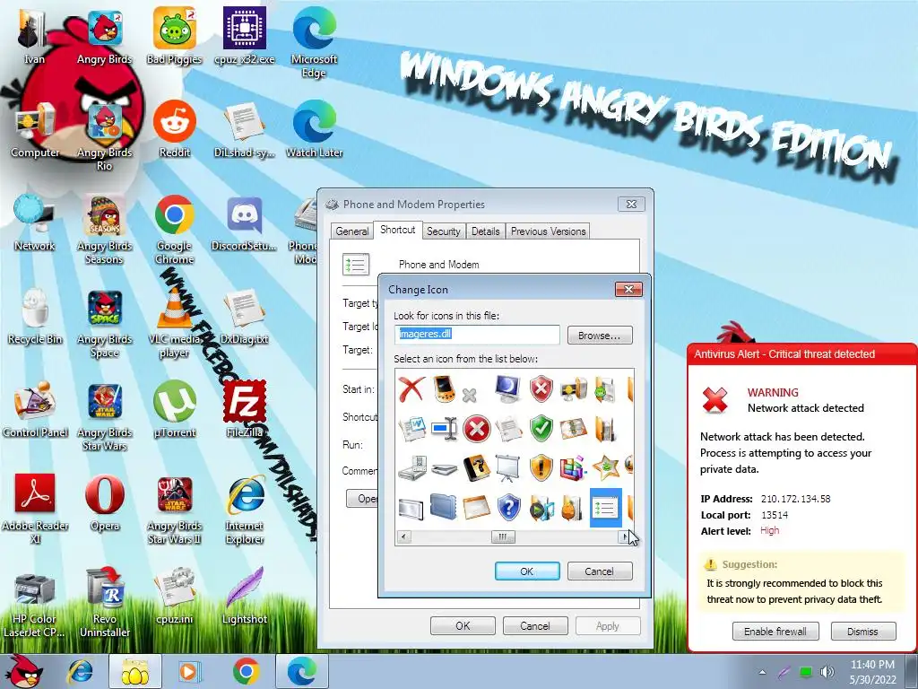Show hidden system tray icons
The height and width of the screenshot is (689, 918).
click(x=762, y=672)
